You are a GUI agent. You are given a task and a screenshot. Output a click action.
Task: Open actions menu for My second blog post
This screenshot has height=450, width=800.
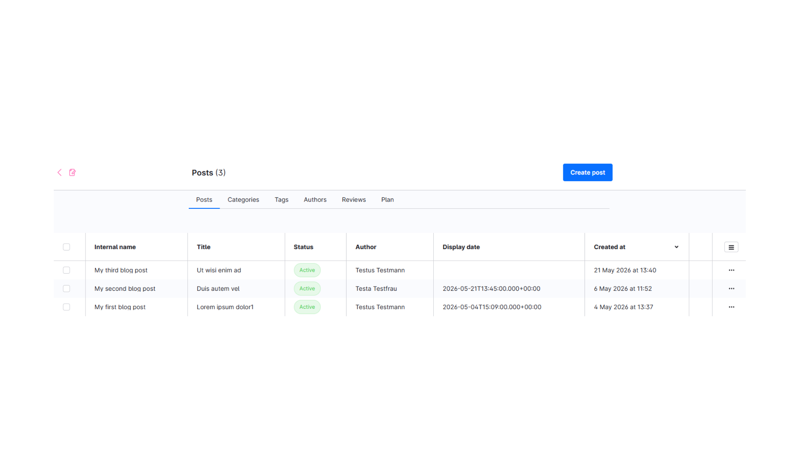[731, 289]
